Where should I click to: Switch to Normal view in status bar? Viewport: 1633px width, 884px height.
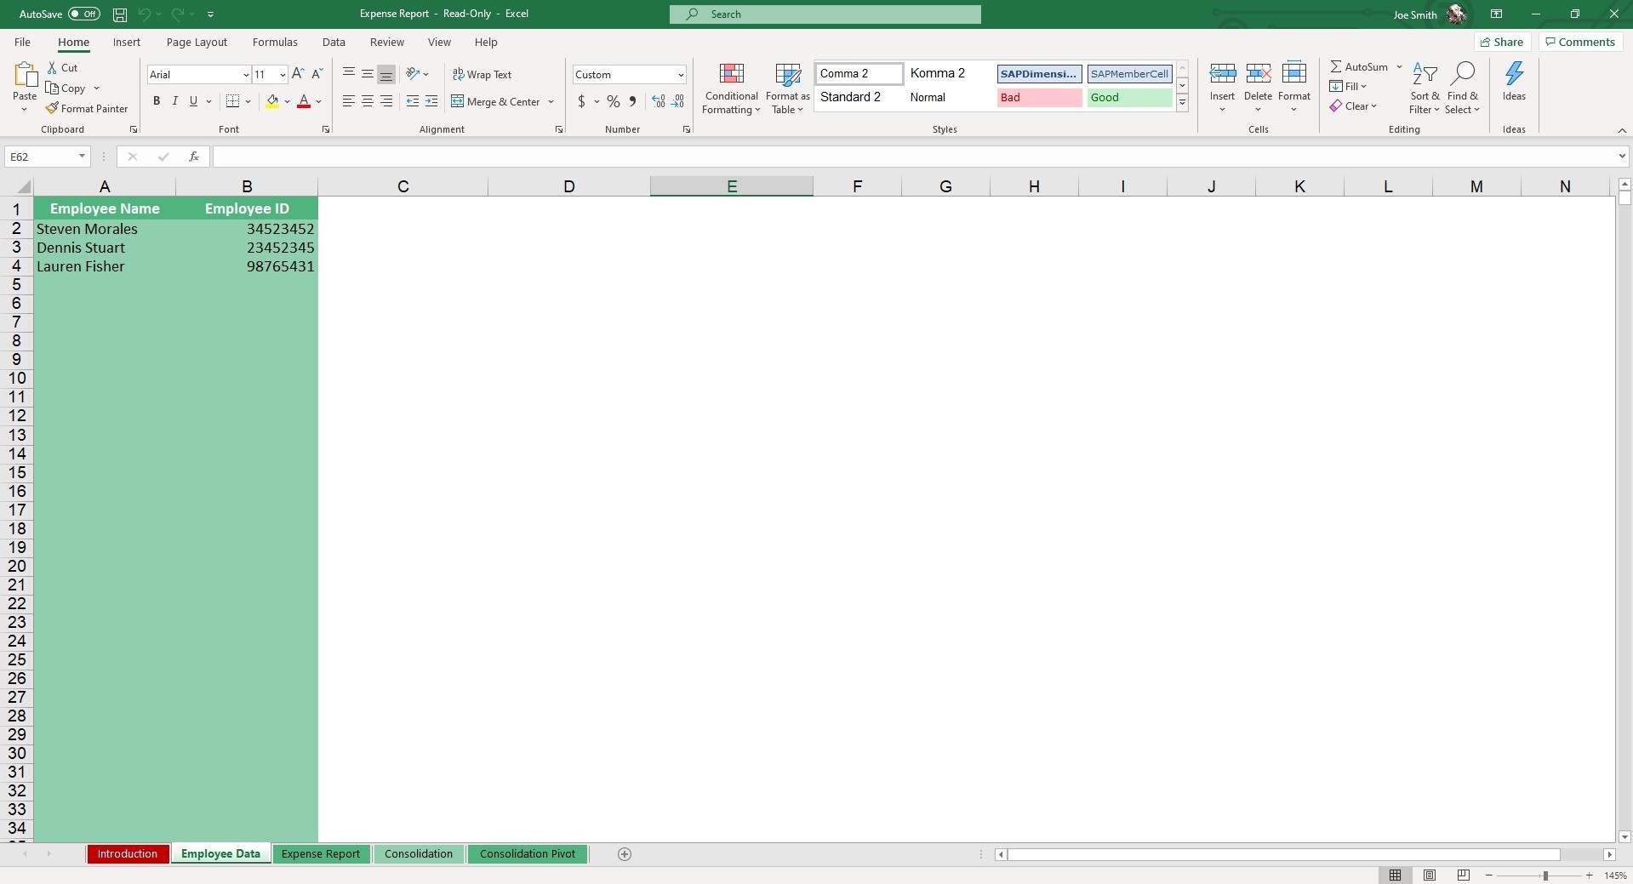click(1396, 875)
